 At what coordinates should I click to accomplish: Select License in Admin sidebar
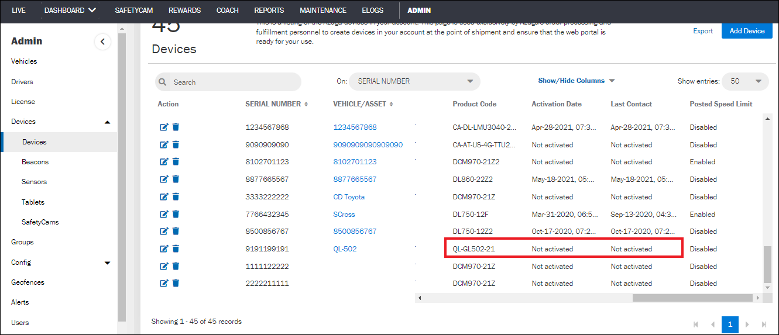tap(23, 102)
